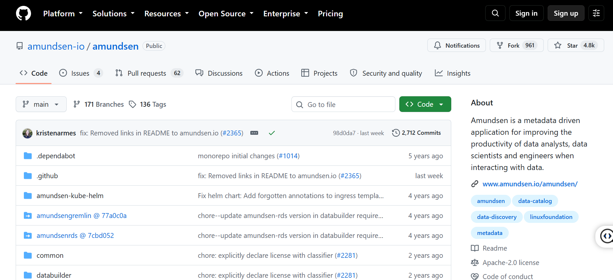613x280 pixels.
Task: Open the amundsen repository name link
Action: (115, 46)
